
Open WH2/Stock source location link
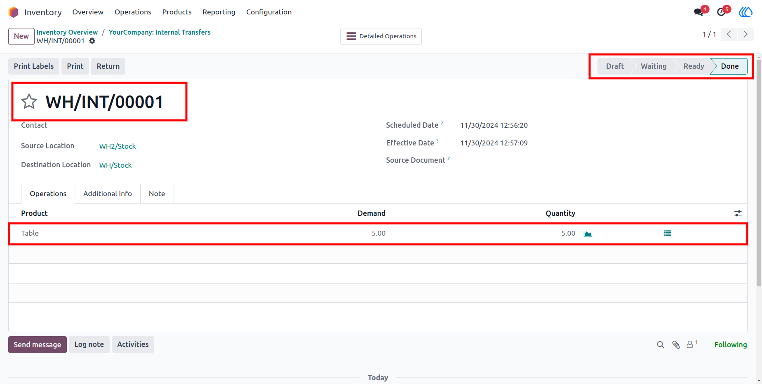(x=118, y=146)
